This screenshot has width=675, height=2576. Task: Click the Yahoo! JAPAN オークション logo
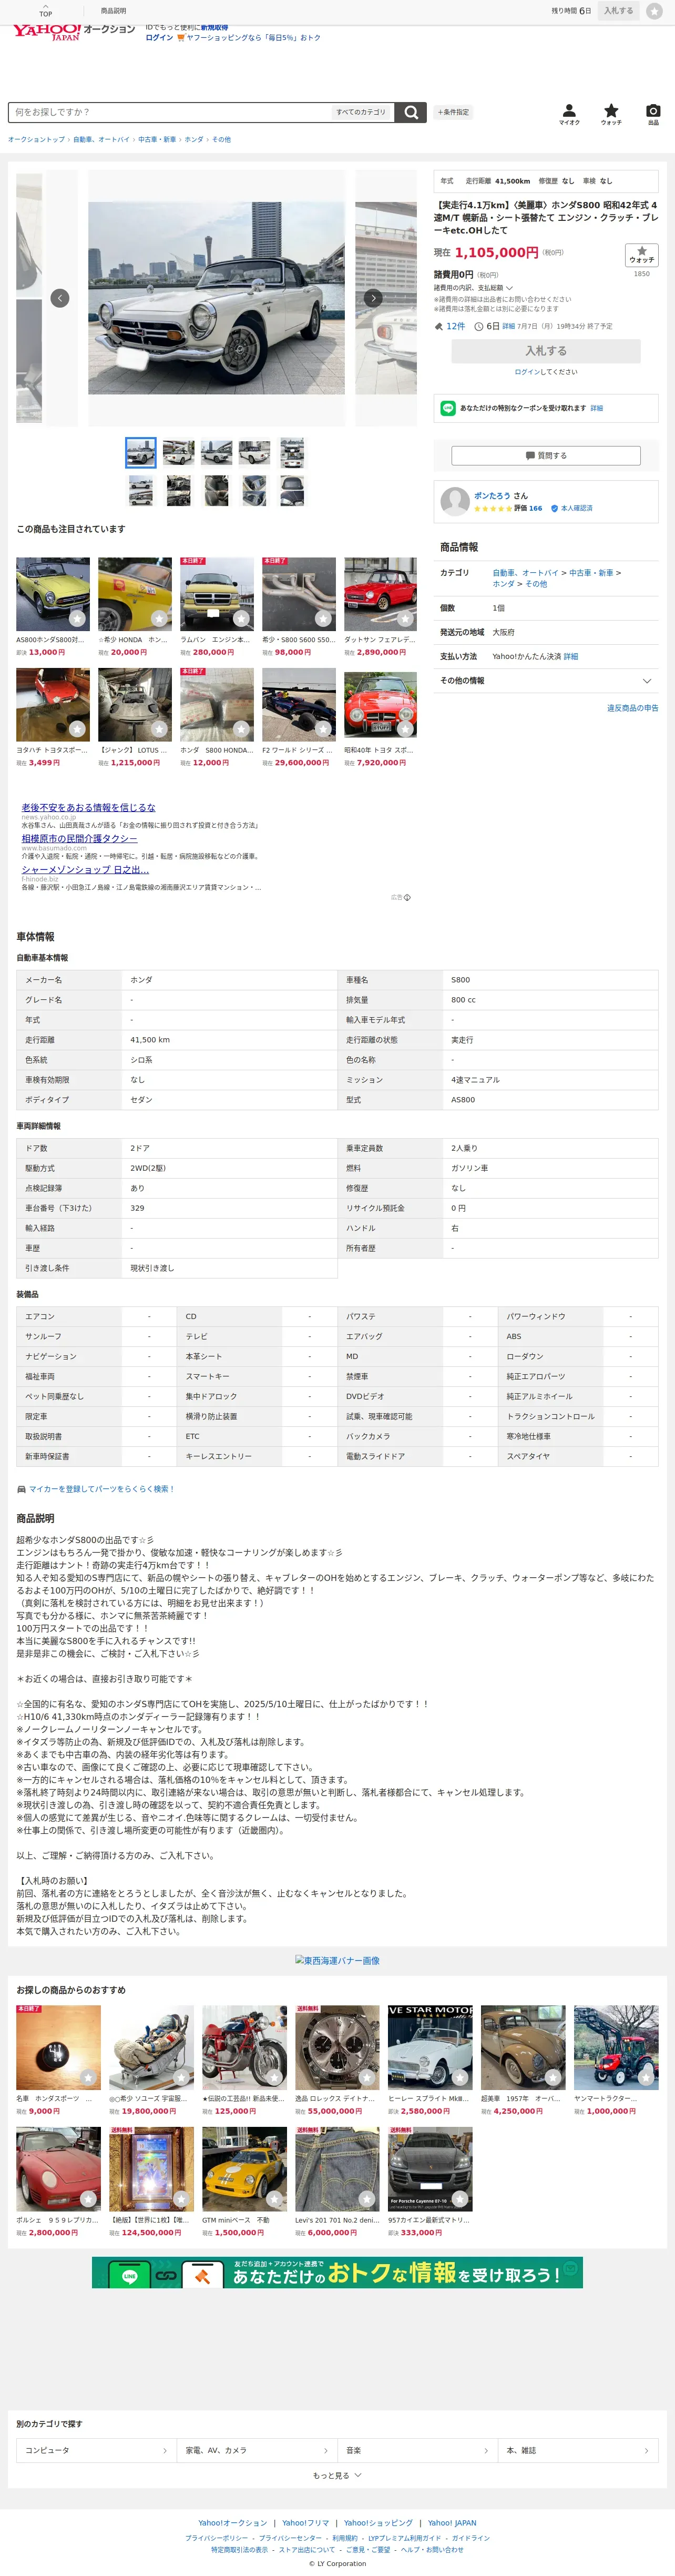(73, 31)
